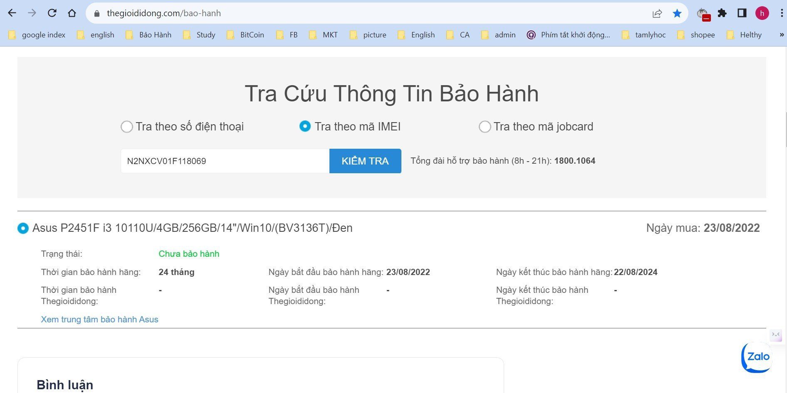Open the profile avatar 'h'
This screenshot has height=393, width=787.
(762, 13)
